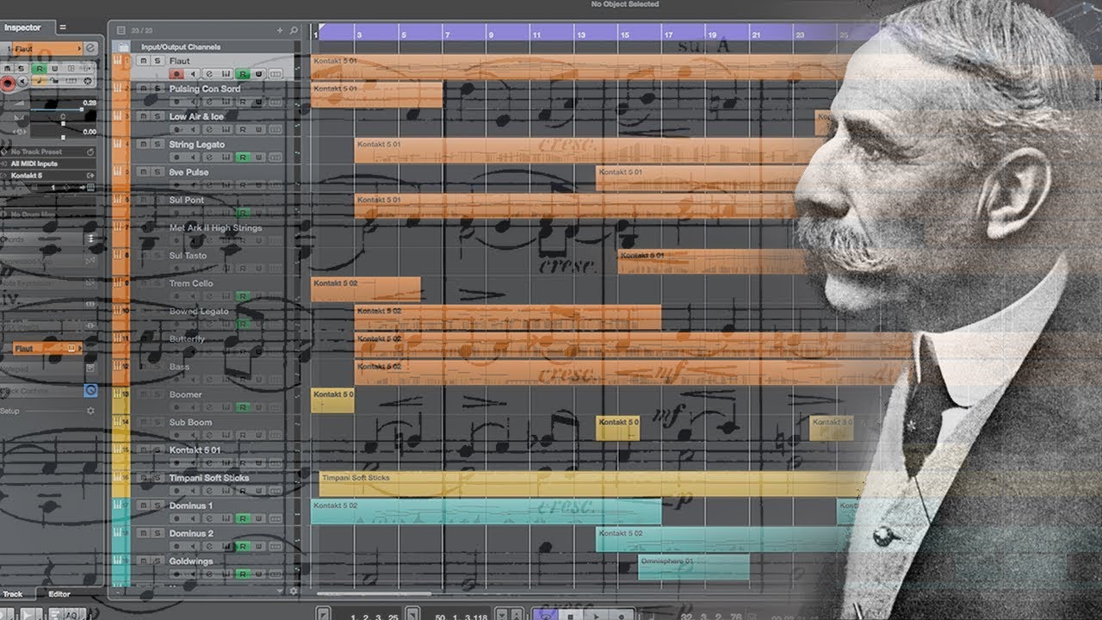Solo the Flaut track
This screenshot has height=620, width=1102.
tap(158, 61)
